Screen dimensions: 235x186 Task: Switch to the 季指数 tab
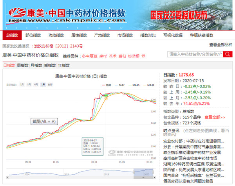pyautogui.click(x=50, y=65)
